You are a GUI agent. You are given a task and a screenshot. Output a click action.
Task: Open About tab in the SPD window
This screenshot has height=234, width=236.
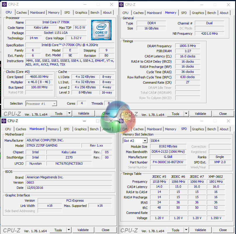point(224,129)
